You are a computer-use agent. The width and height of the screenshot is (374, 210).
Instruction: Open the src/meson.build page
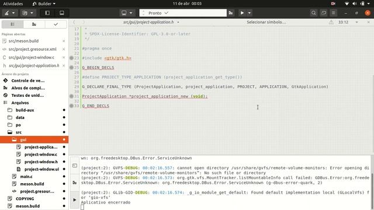[x=23, y=41]
